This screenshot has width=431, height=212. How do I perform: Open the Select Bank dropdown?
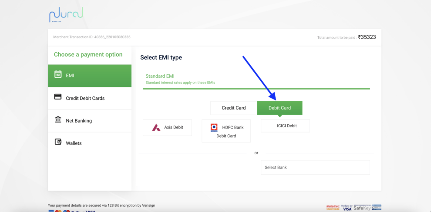point(315,167)
